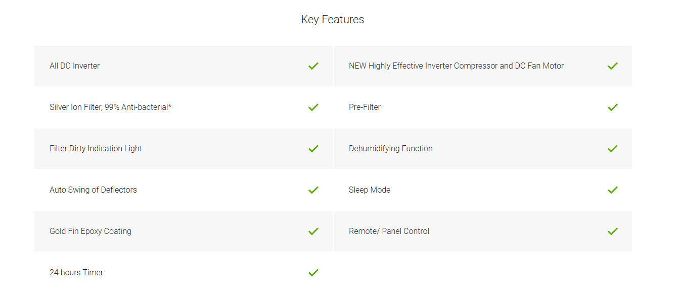682x301 pixels.
Task: Click the Sleep Mode text
Action: 370,190
